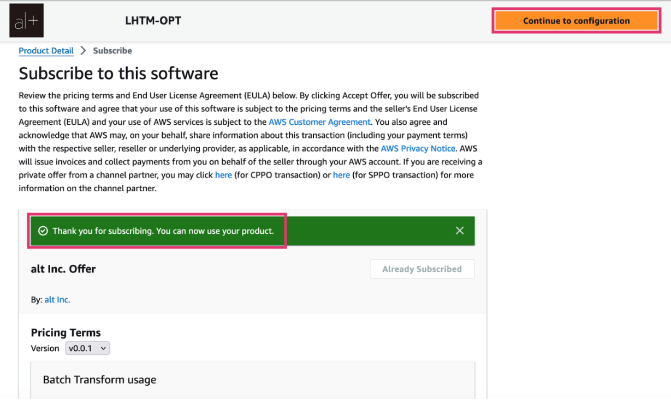This screenshot has height=400, width=671.
Task: Click the breadcrumb chevron separator
Action: [83, 51]
